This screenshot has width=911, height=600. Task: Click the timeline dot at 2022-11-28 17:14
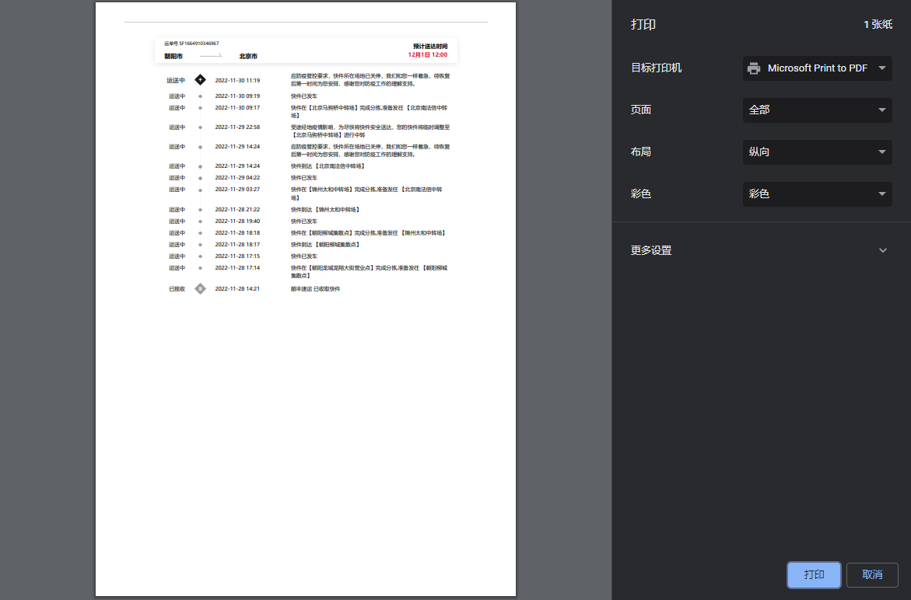click(x=200, y=268)
